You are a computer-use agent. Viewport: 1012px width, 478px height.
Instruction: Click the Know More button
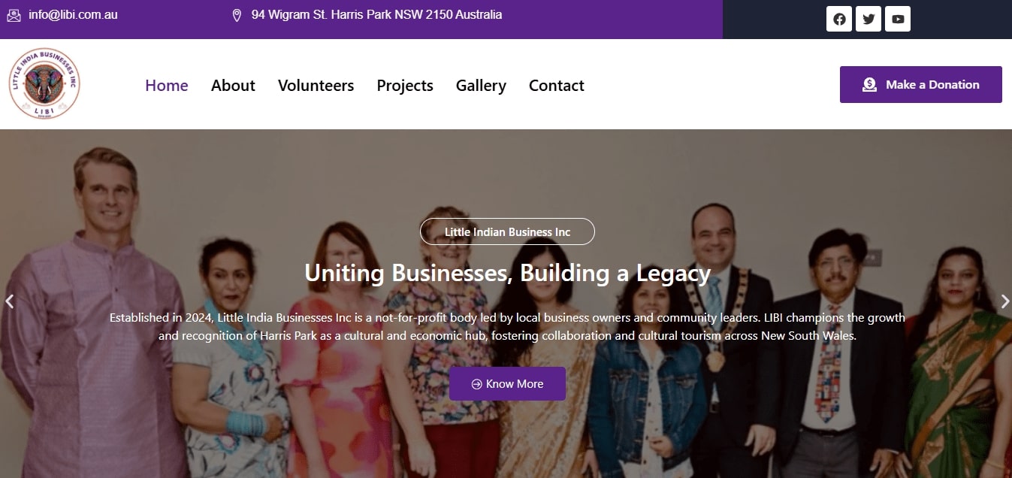coord(507,383)
